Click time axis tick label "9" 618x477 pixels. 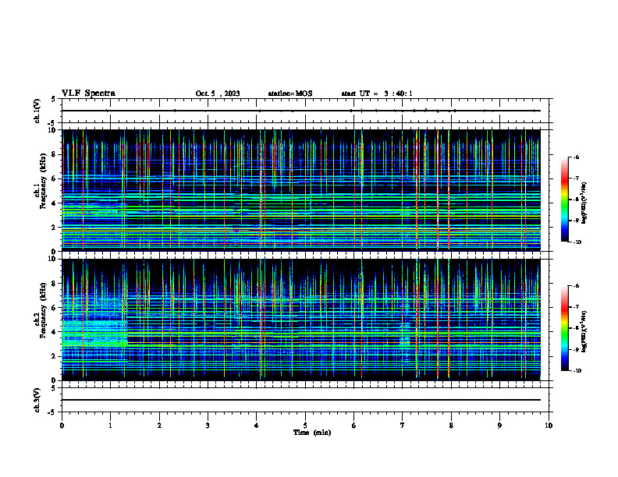point(499,426)
